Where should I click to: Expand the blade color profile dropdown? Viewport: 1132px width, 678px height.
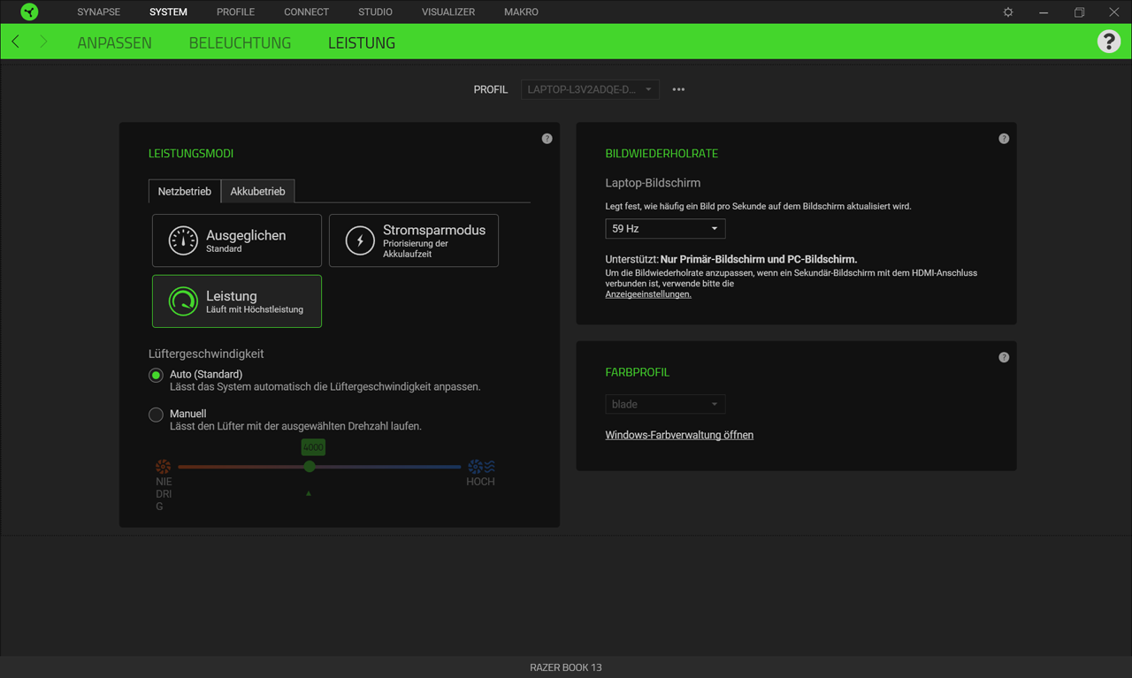[x=665, y=403]
